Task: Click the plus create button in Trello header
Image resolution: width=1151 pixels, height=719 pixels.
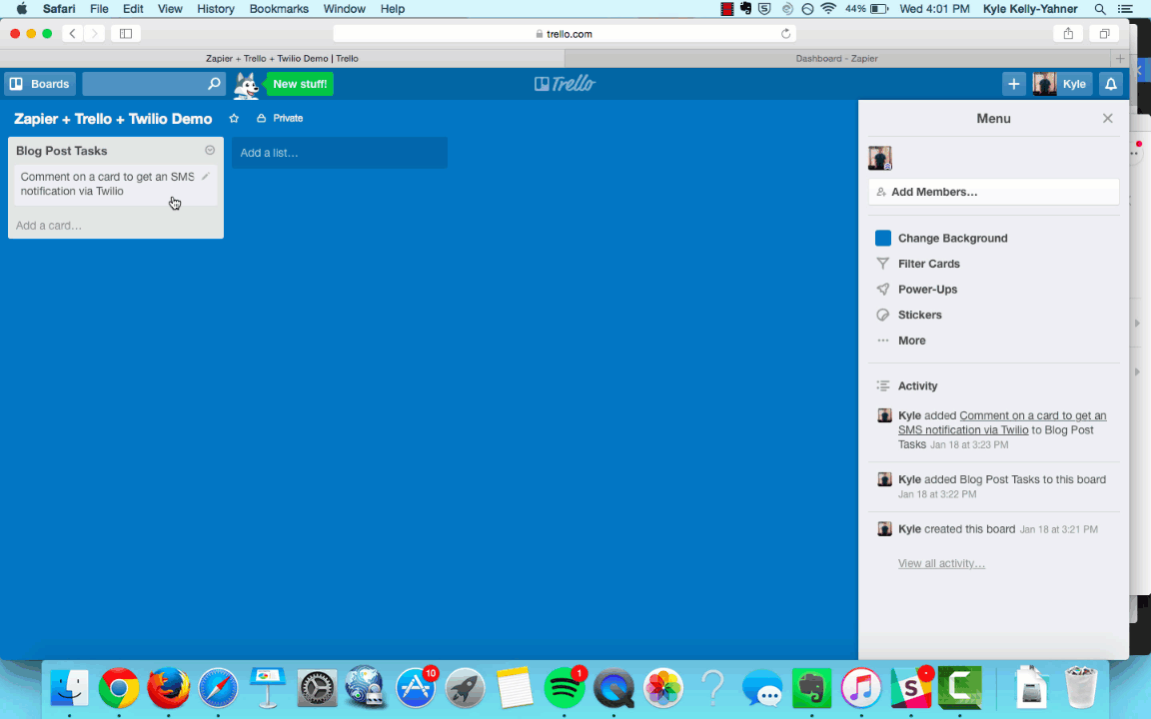Action: tap(1014, 84)
